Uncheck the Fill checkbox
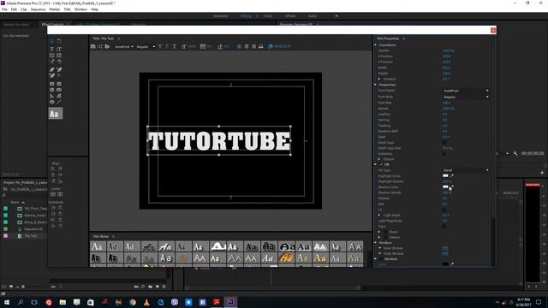Image resolution: width=548 pixels, height=308 pixels. 381,164
